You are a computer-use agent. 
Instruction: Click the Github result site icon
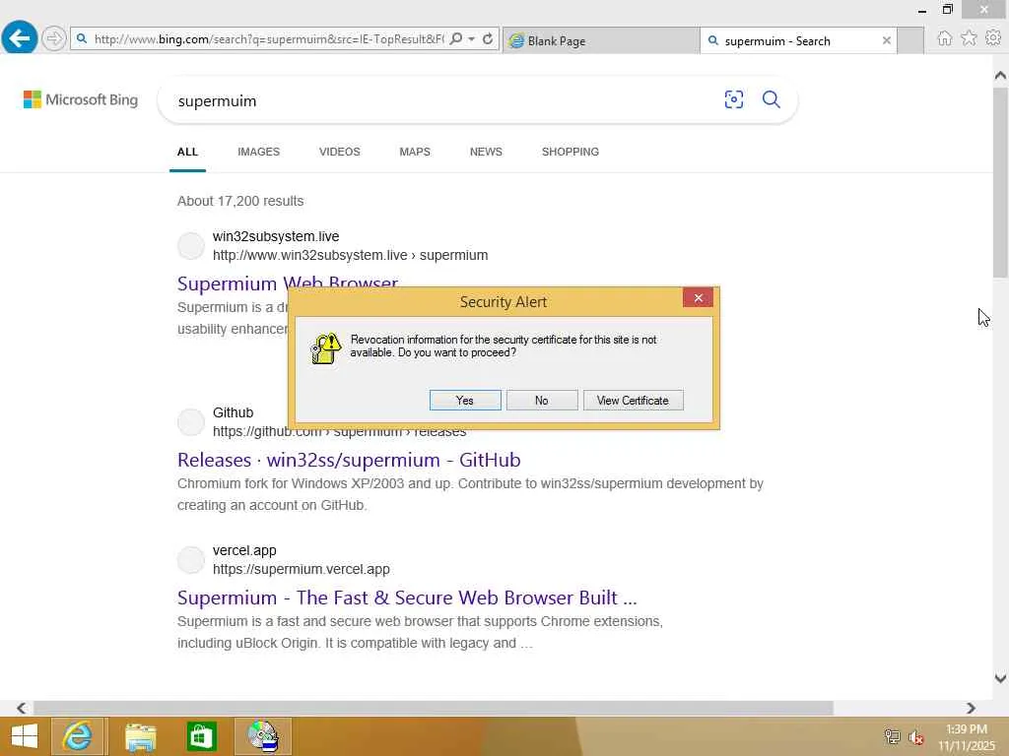point(190,421)
